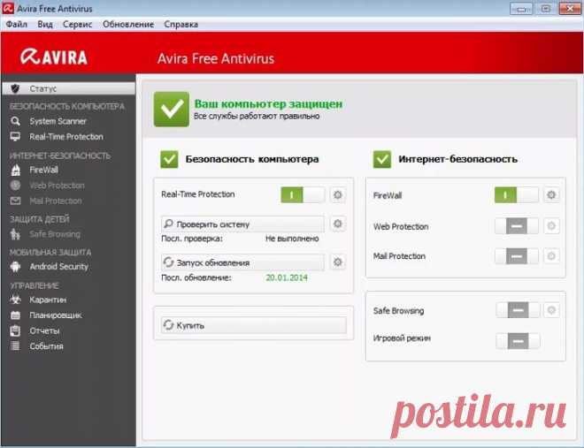The image size is (584, 448).
Task: Open Mail Protection settings gear
Action: (x=551, y=256)
